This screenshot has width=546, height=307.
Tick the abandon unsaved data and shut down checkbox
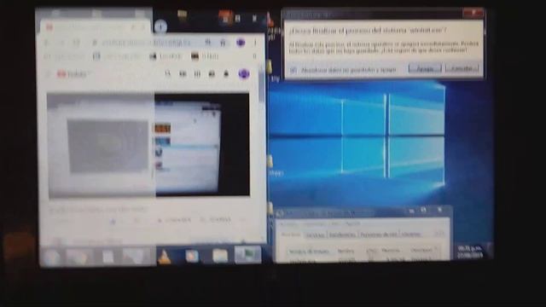tap(293, 70)
